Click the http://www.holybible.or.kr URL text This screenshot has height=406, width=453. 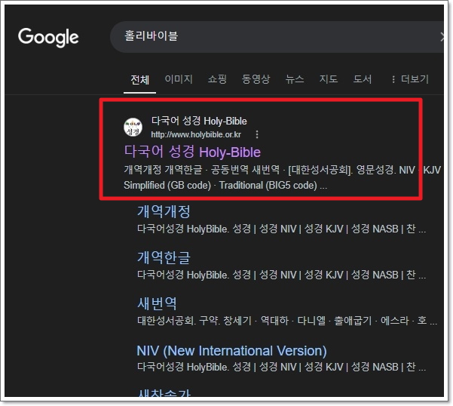pyautogui.click(x=196, y=135)
